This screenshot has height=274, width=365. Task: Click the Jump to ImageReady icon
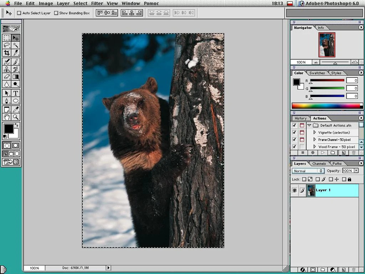pos(11,162)
